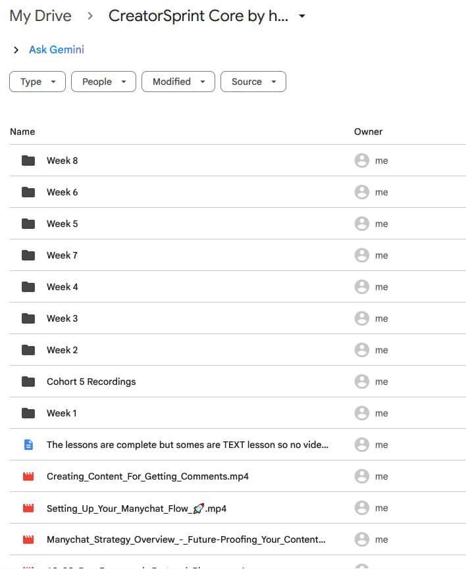Select the Week 3 folder row

(x=197, y=318)
